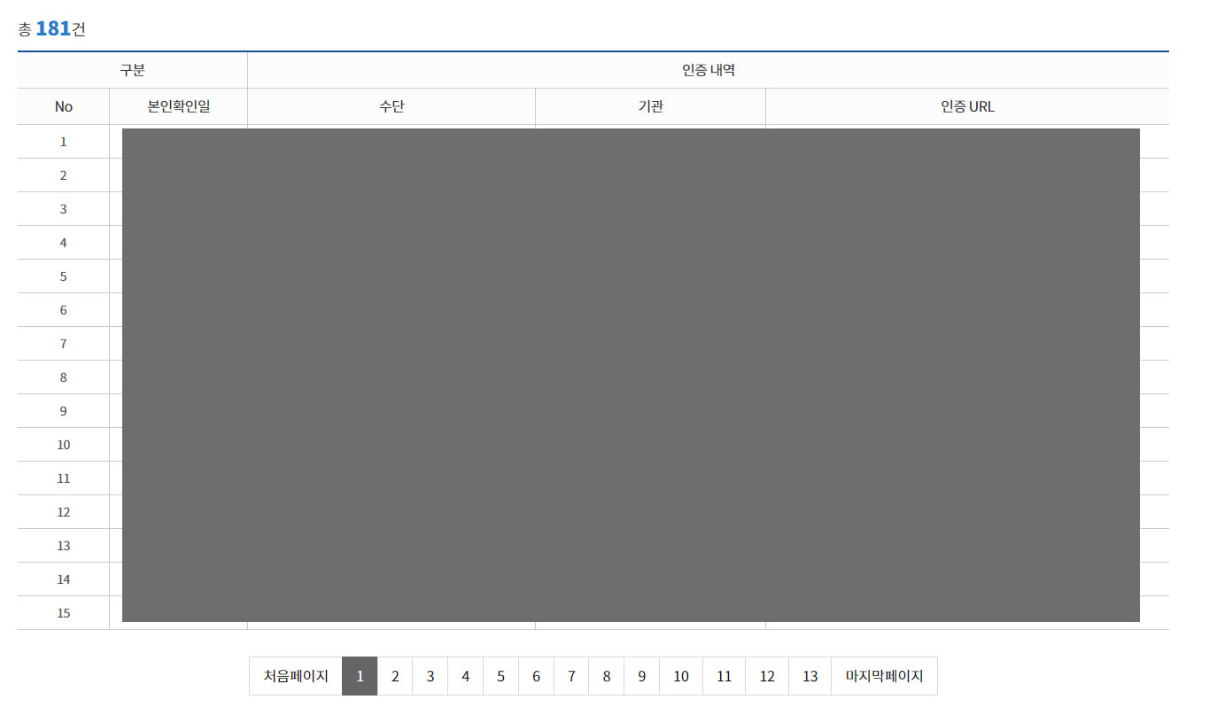Select row number 14 cell
1209x723 pixels.
pyautogui.click(x=64, y=579)
